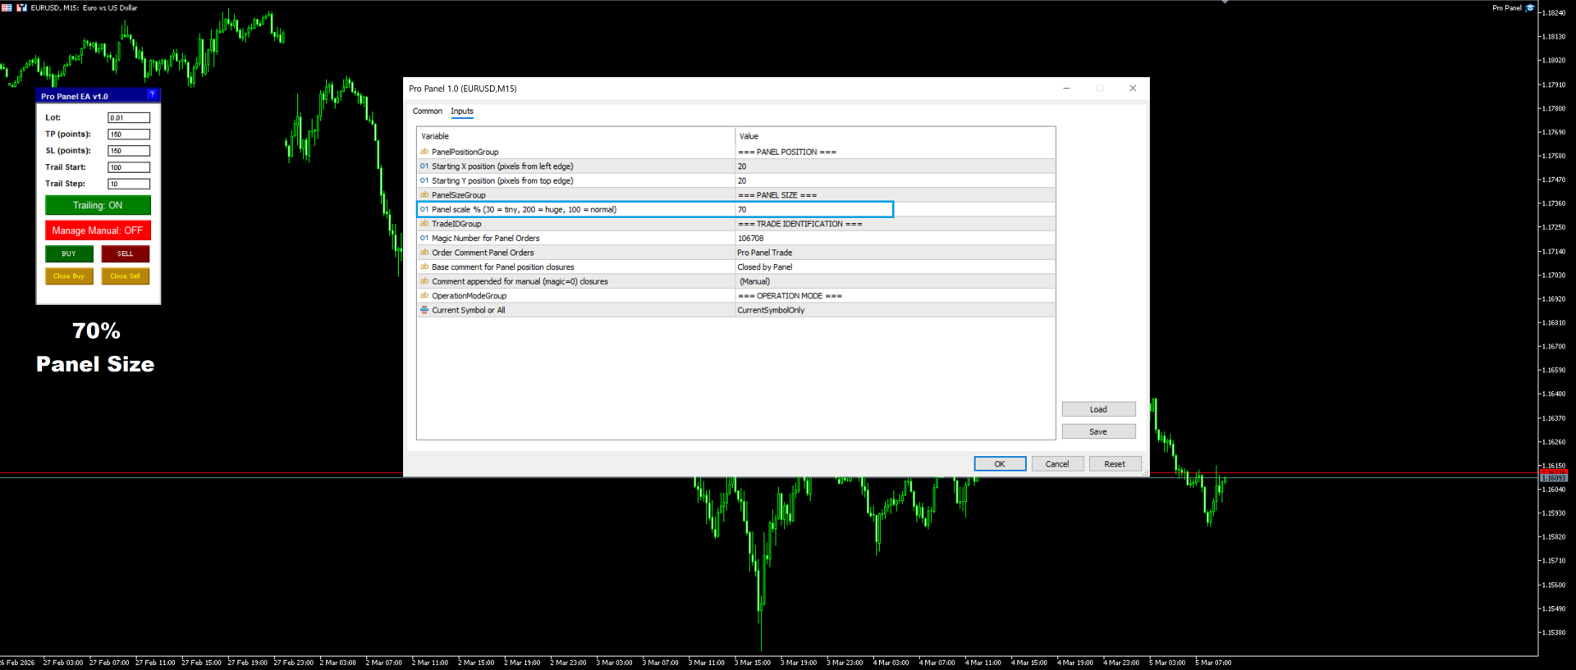Click the Cancel button in dialog
The image size is (1576, 670).
tap(1057, 464)
